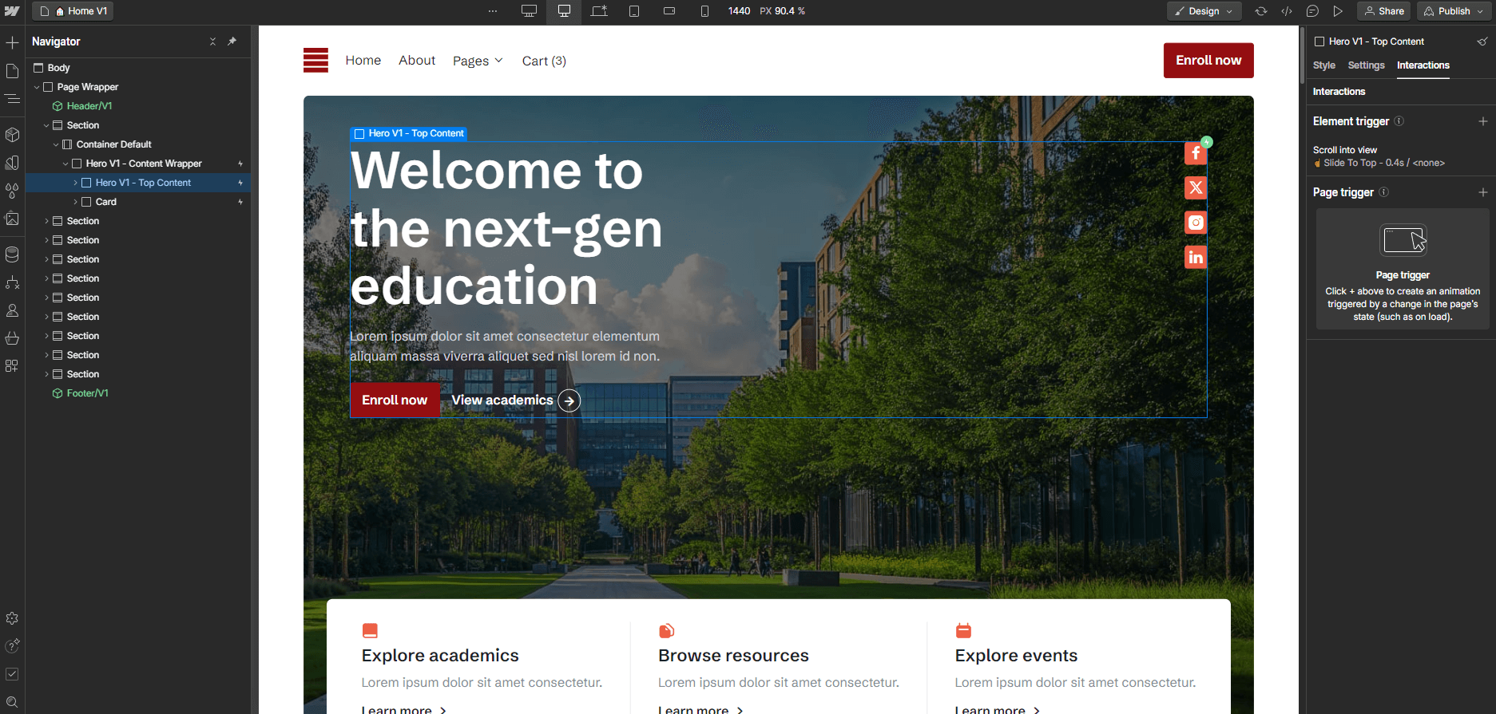Open the Add elements panel
The image size is (1496, 714).
(x=12, y=42)
